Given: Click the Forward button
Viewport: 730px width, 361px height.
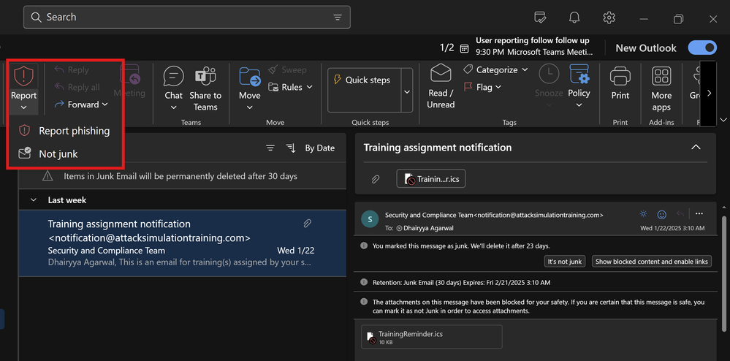Looking at the screenshot, I should [x=77, y=104].
